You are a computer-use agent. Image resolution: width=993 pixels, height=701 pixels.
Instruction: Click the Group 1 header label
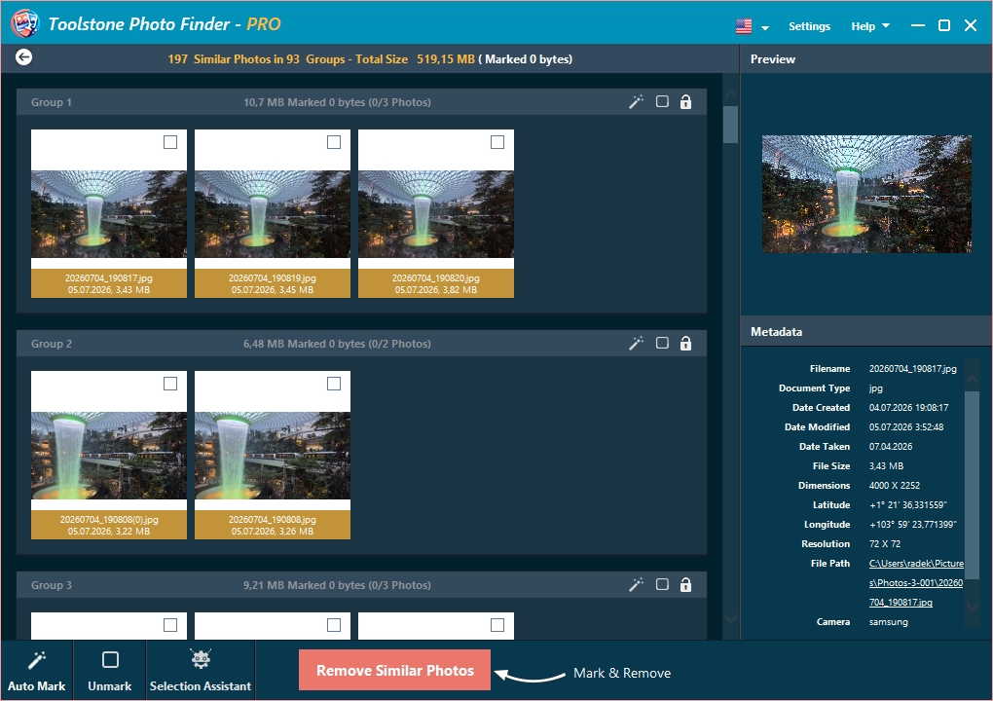(x=52, y=102)
